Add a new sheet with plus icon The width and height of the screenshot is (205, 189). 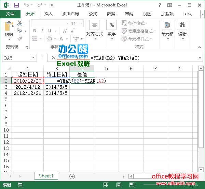72,176
